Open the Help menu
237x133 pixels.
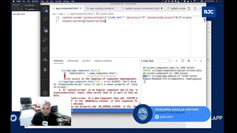coord(73,1)
